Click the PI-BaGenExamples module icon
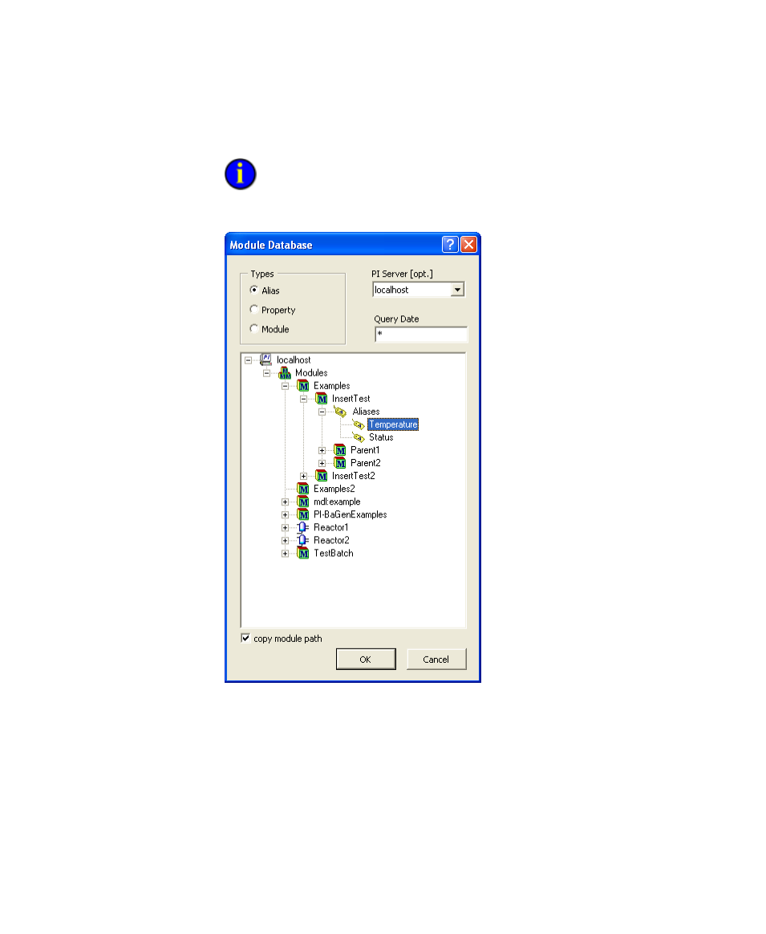Image resolution: width=766 pixels, height=934 pixels. tap(303, 514)
